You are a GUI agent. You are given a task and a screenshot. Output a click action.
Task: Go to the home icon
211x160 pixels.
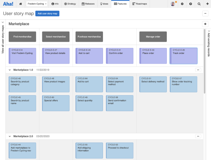(x=21, y=4)
